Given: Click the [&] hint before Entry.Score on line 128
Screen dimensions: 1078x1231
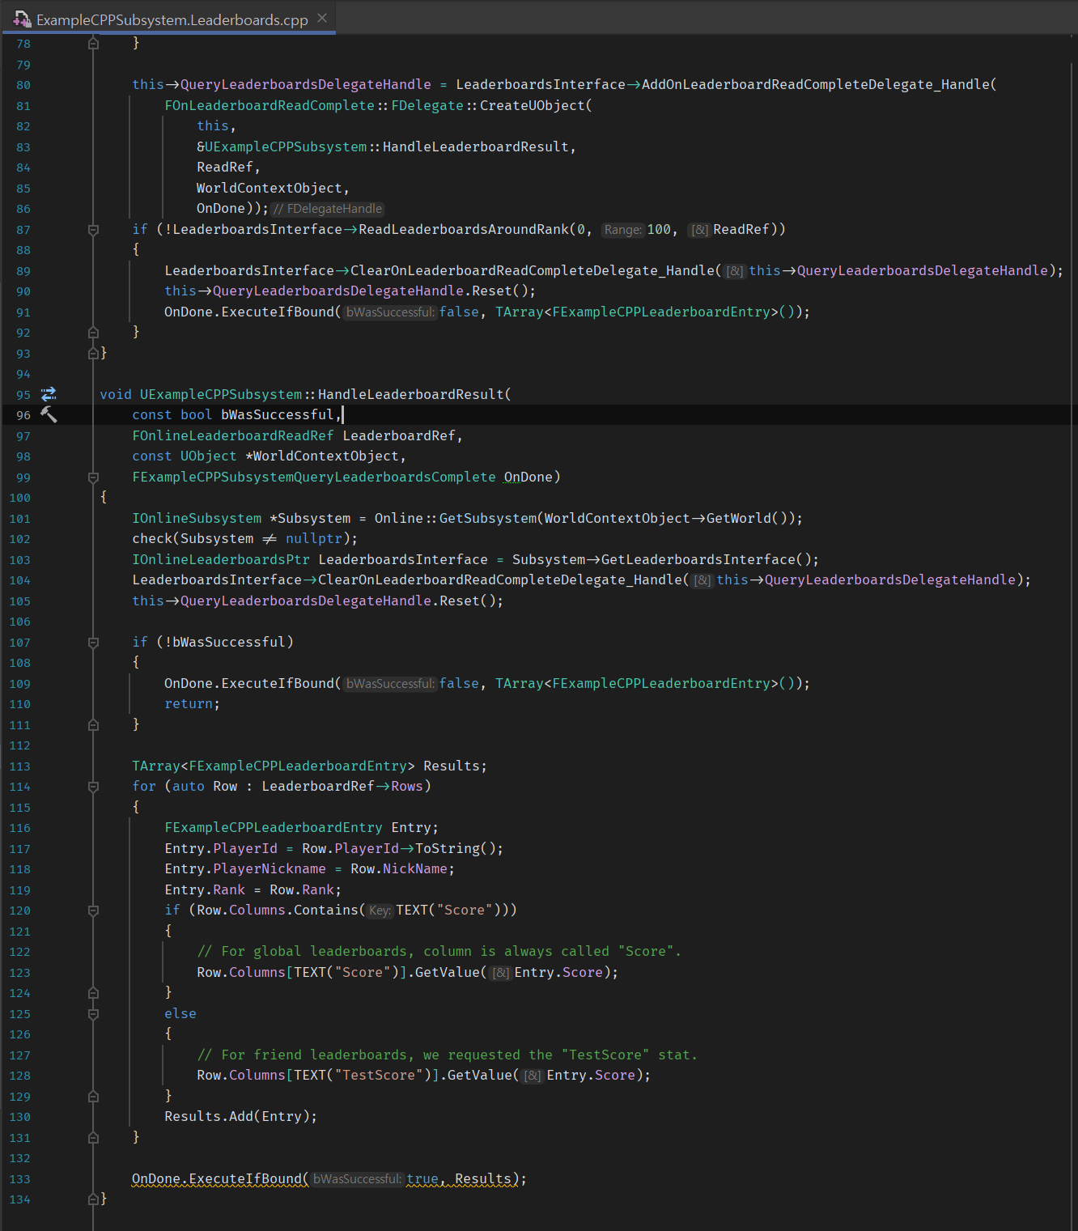Looking at the screenshot, I should 533,1076.
